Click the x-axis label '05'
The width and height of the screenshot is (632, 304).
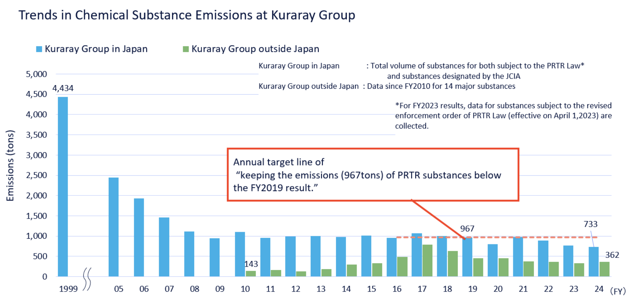point(119,289)
